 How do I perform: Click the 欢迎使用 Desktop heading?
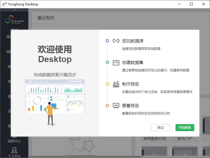(x=55, y=54)
